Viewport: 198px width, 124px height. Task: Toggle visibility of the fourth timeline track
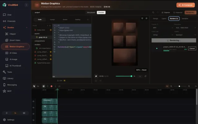33,120
